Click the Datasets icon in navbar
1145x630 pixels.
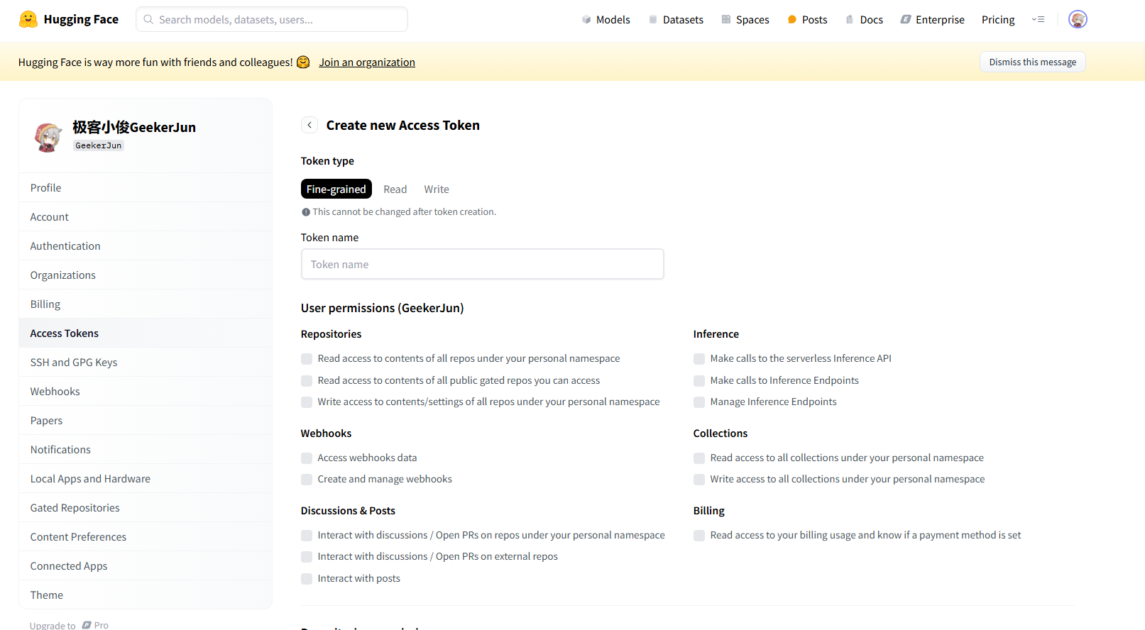pos(653,19)
